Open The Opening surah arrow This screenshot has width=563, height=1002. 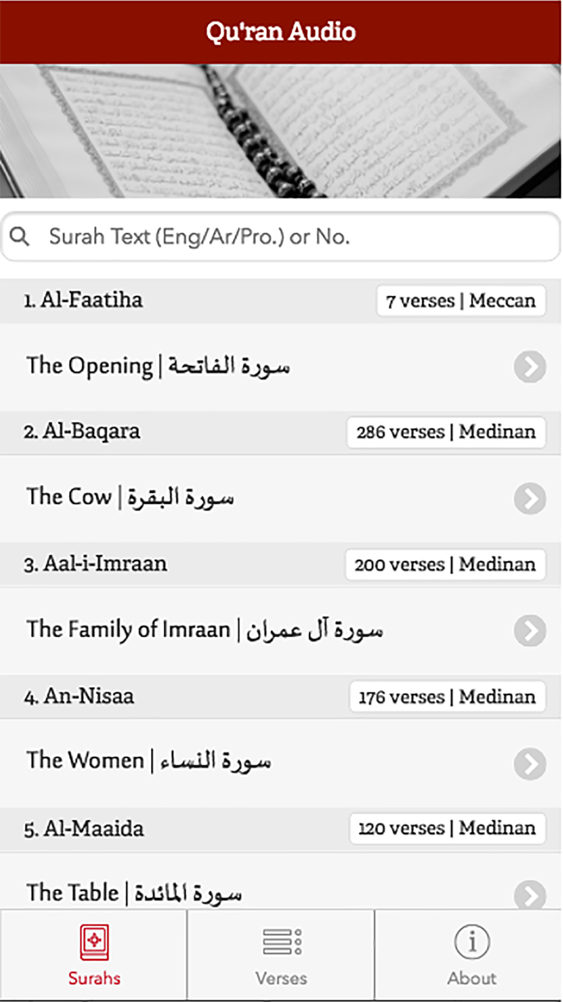click(530, 367)
